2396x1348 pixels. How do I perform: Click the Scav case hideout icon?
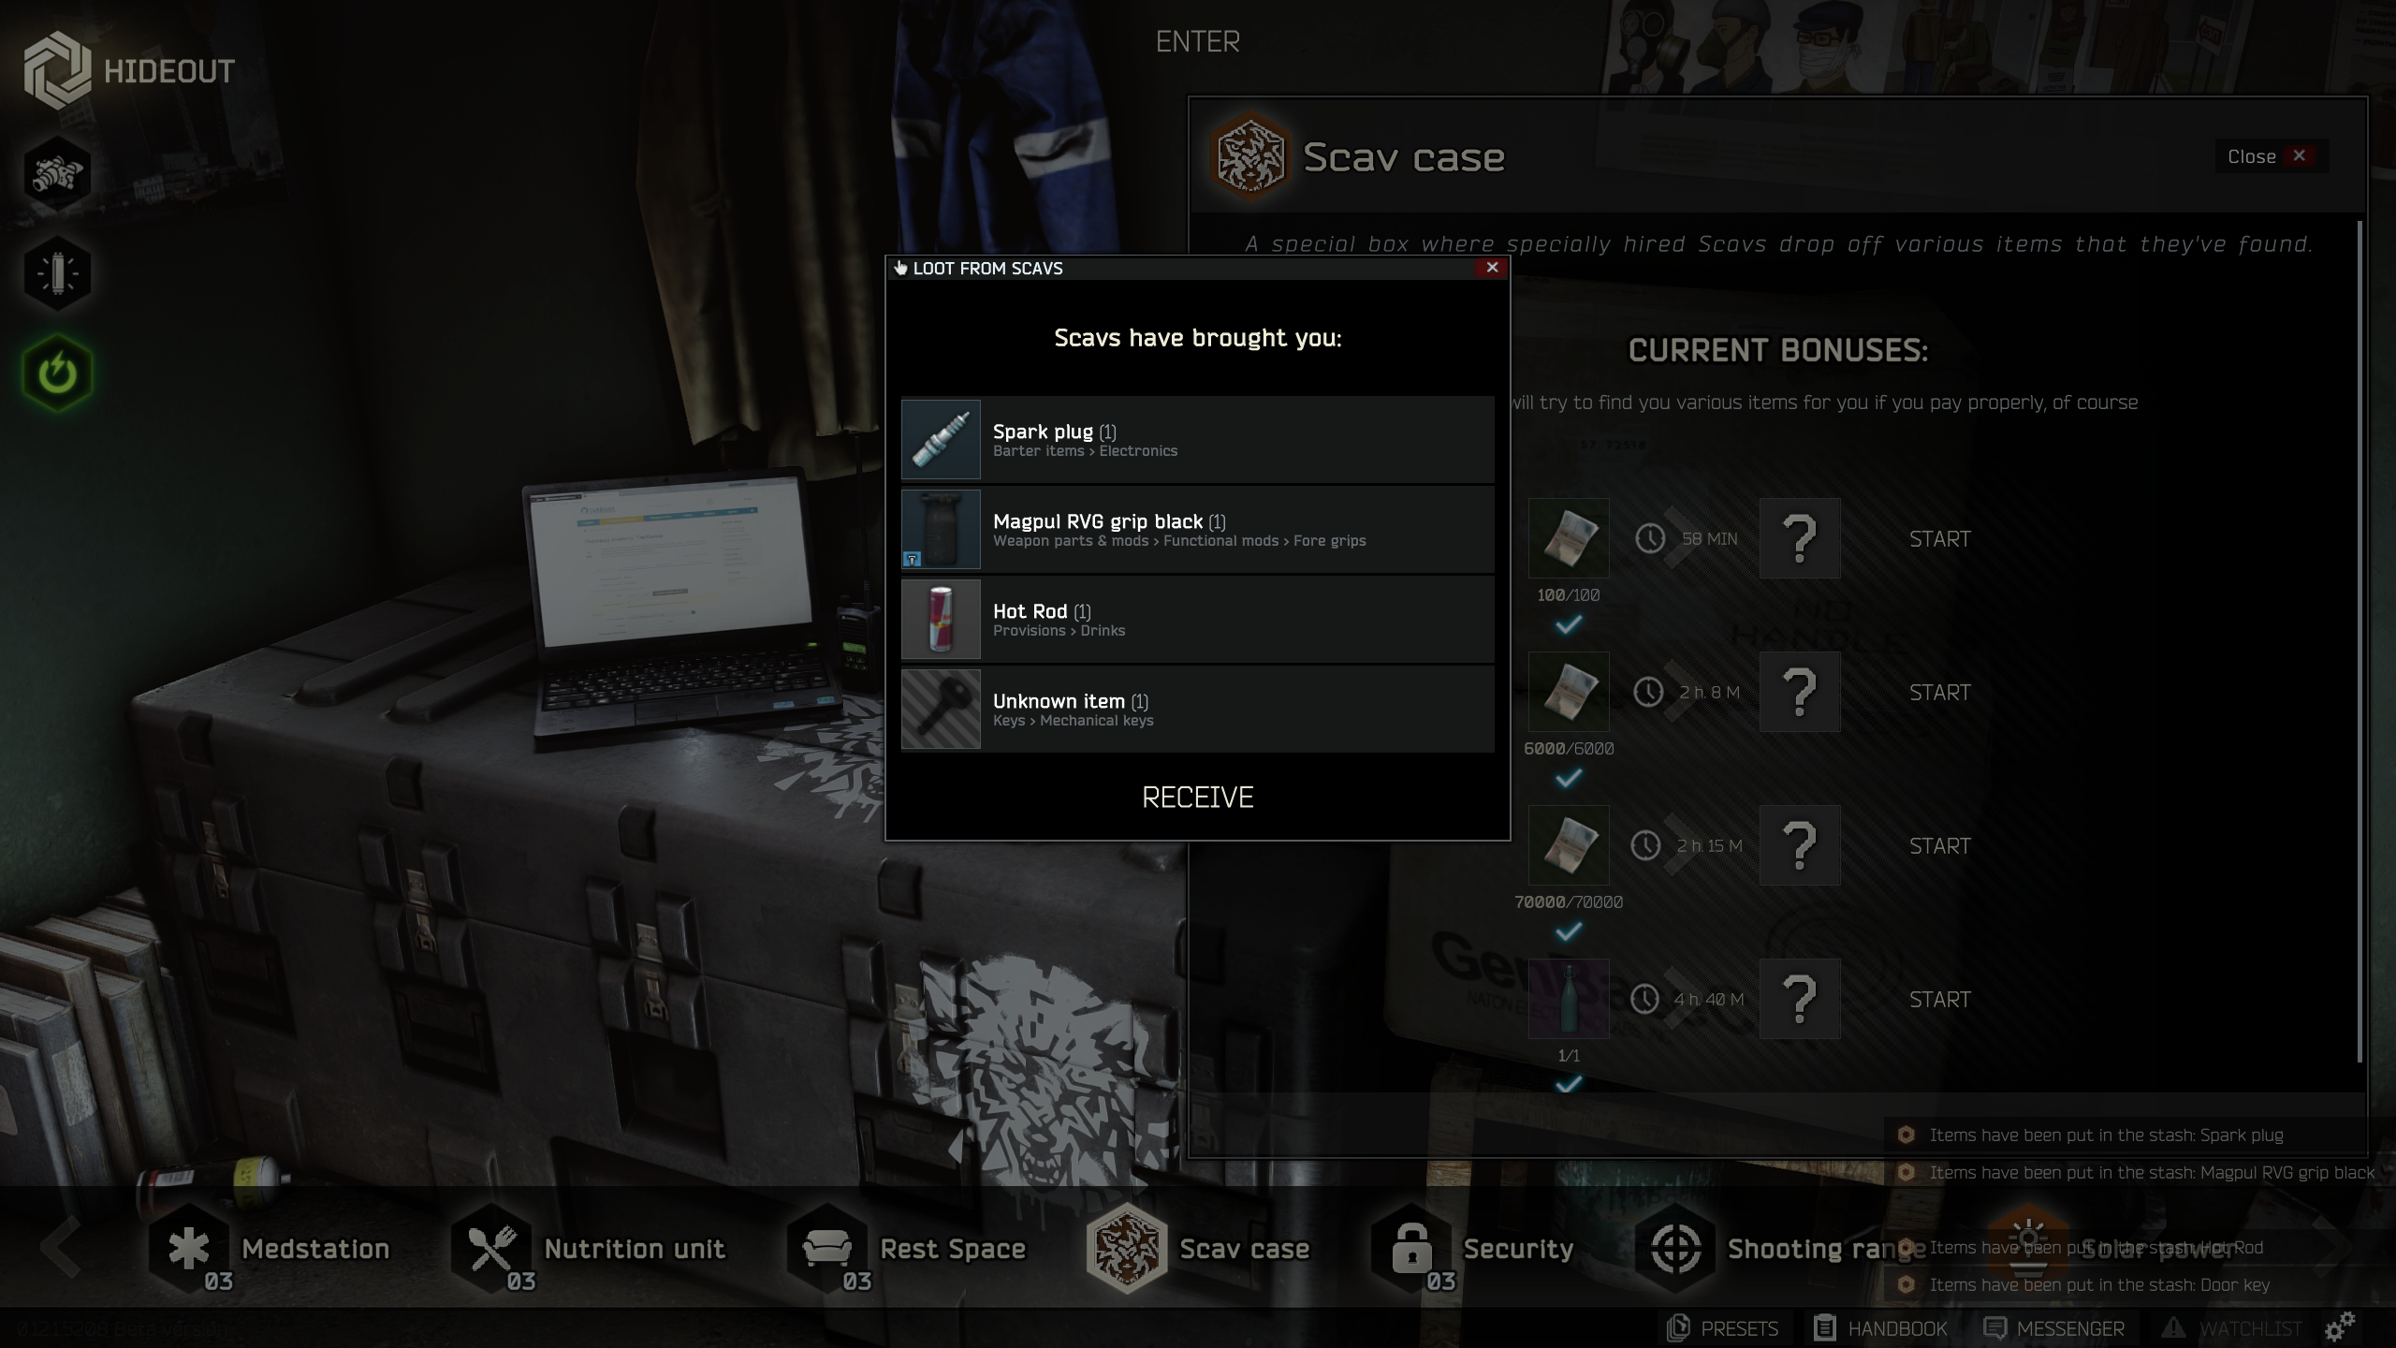point(1131,1248)
